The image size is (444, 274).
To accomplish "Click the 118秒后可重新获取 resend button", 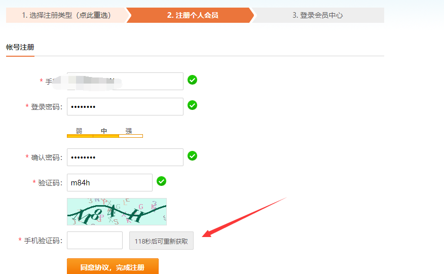I will pyautogui.click(x=161, y=241).
